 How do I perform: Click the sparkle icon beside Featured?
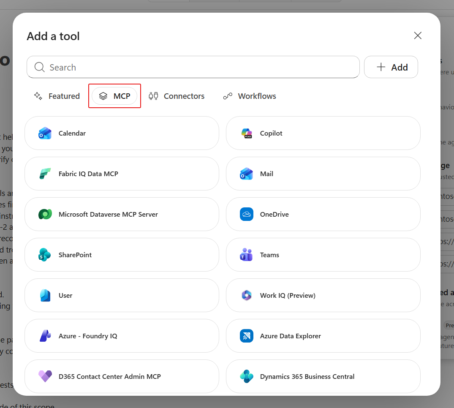(38, 96)
